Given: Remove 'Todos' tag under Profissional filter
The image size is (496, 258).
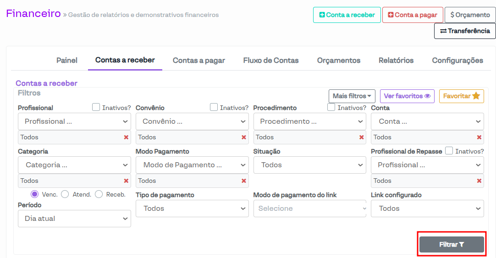Looking at the screenshot, I should (x=126, y=137).
